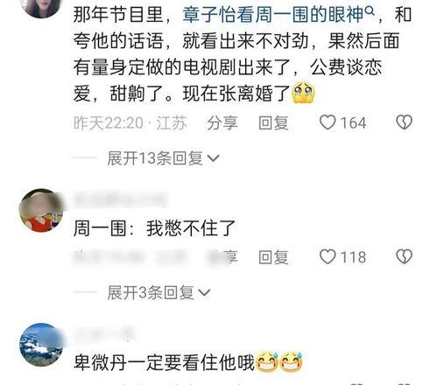Share the first comment via 分享
The height and width of the screenshot is (385, 437).
tap(222, 122)
